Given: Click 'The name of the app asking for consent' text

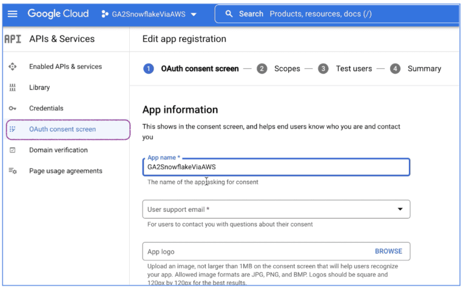Looking at the screenshot, I should pos(203,182).
